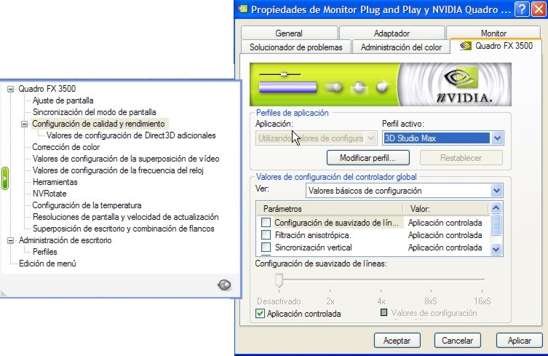Click scroll up arrow in parameters list
This screenshot has height=356, width=548.
coord(496,208)
